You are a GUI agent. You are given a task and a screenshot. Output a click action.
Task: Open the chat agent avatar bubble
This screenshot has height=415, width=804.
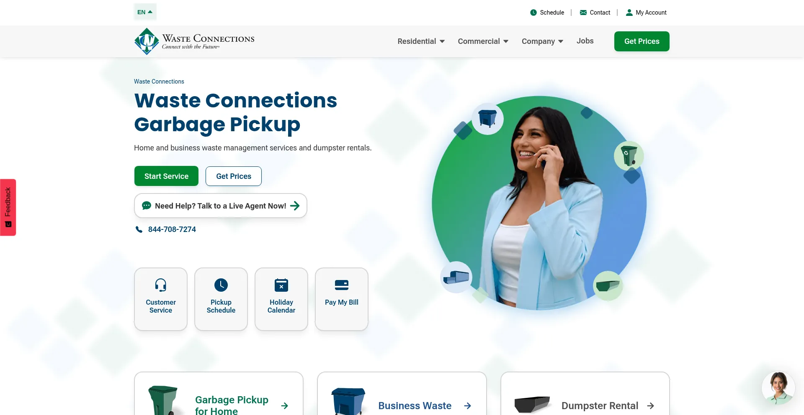(x=778, y=388)
